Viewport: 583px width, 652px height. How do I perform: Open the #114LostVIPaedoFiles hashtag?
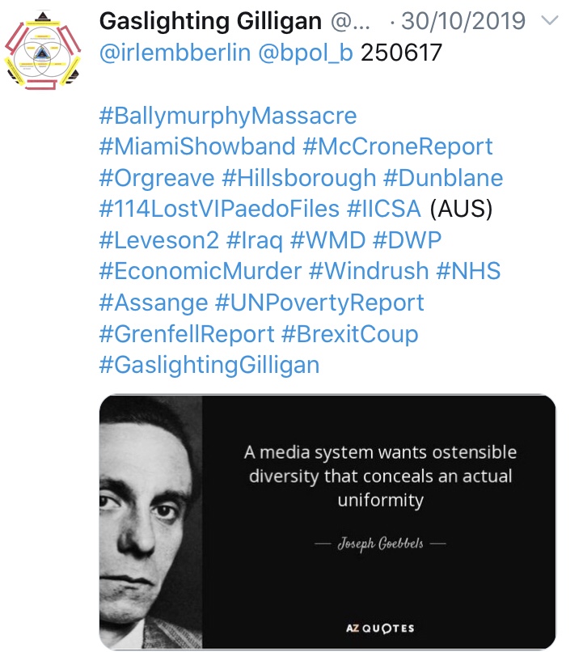[219, 209]
